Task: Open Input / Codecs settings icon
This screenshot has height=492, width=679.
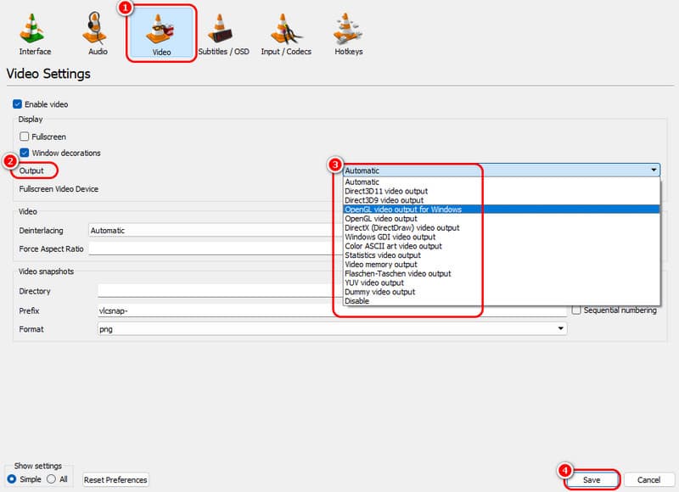Action: [x=284, y=32]
